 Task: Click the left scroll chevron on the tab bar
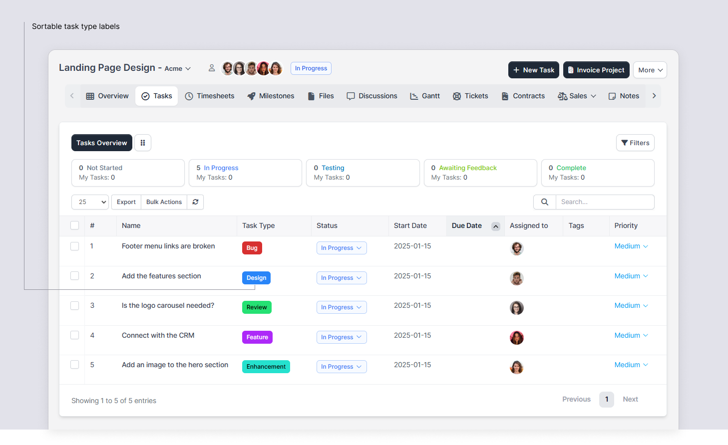point(71,96)
